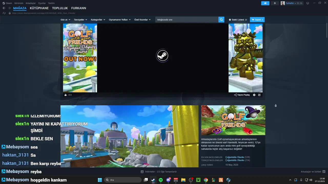Open the Oyunlar menu
328x184 pixels.
pos(42,3)
